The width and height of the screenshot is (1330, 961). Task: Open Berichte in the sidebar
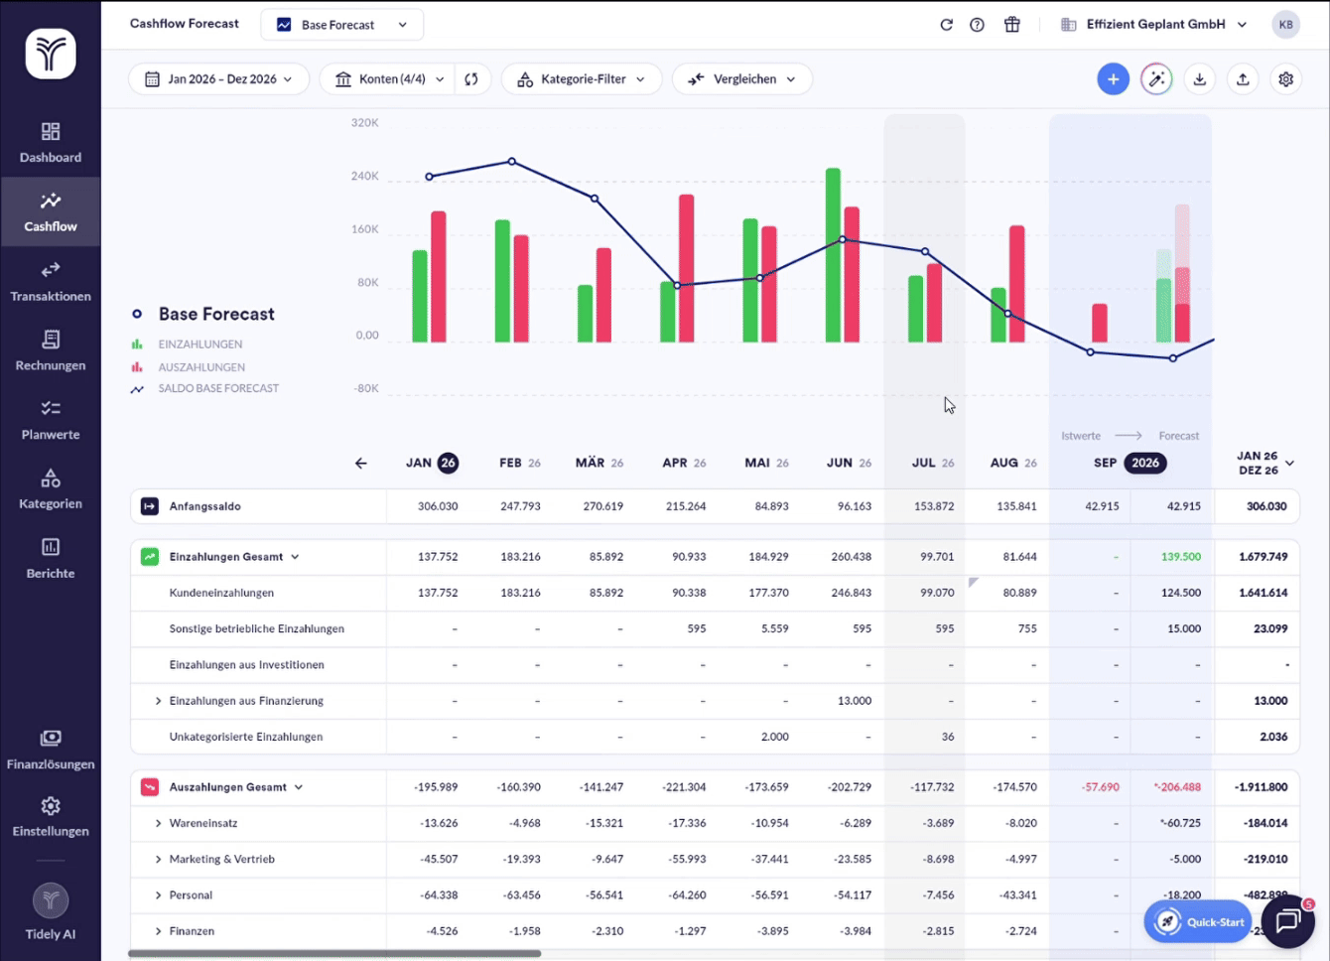tap(51, 559)
